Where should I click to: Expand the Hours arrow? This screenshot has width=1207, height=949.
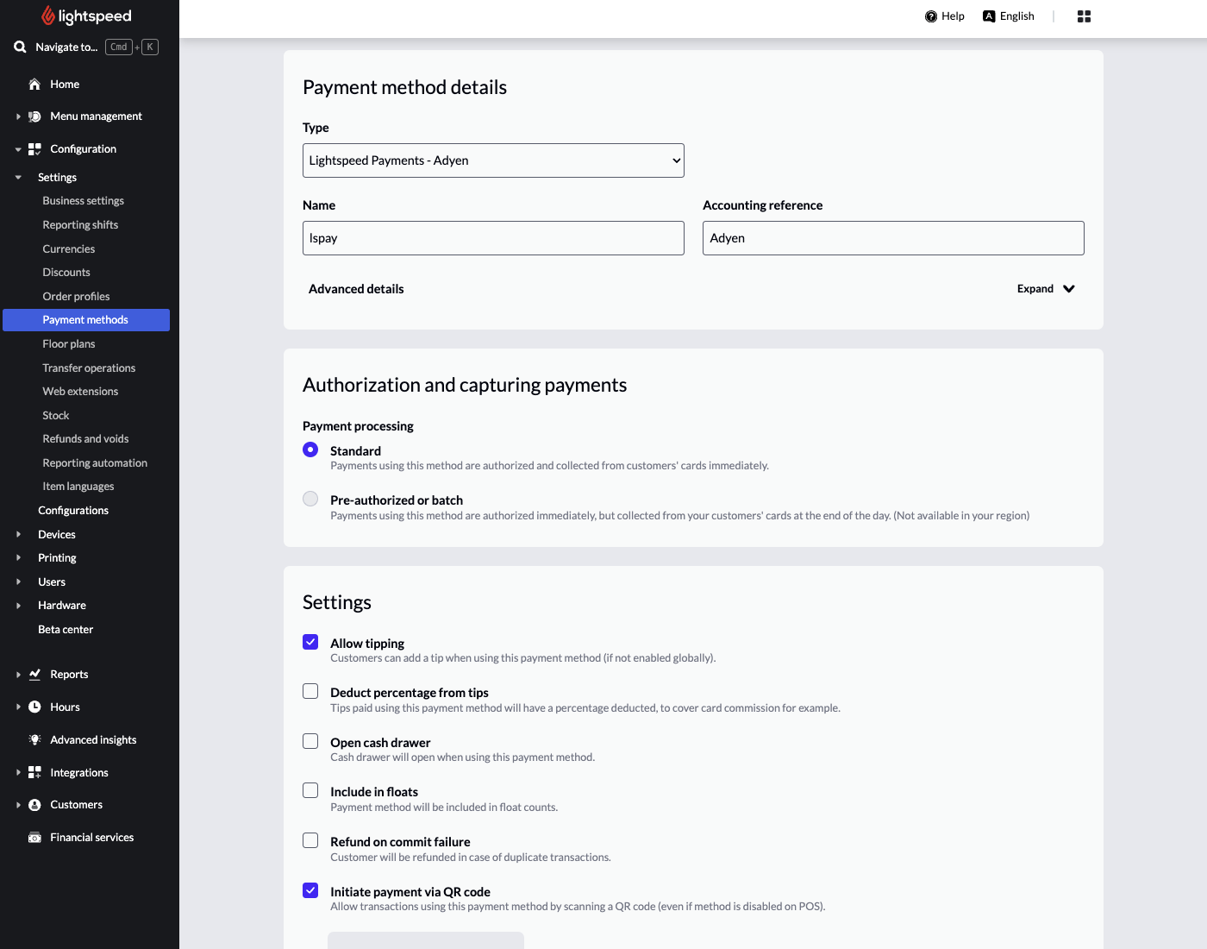pos(18,707)
